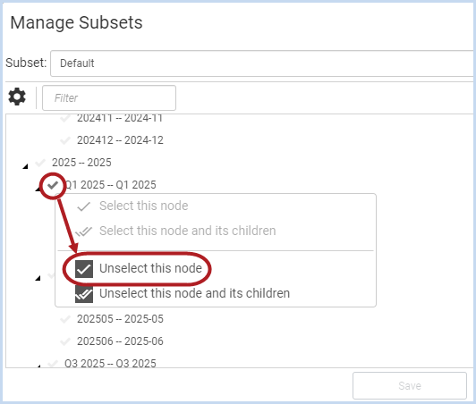Click the Save button
Screen dimensions: 476x404
410,385
